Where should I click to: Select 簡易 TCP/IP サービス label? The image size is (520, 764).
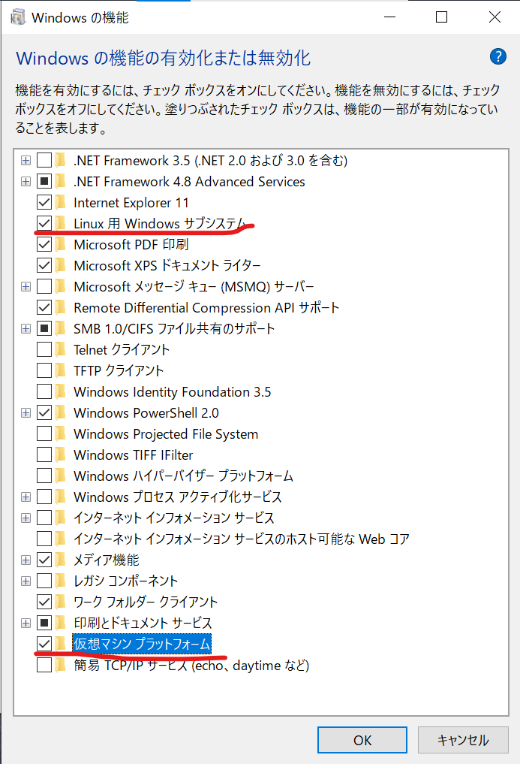point(191,665)
